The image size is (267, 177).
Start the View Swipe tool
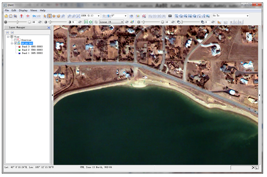pos(241,22)
